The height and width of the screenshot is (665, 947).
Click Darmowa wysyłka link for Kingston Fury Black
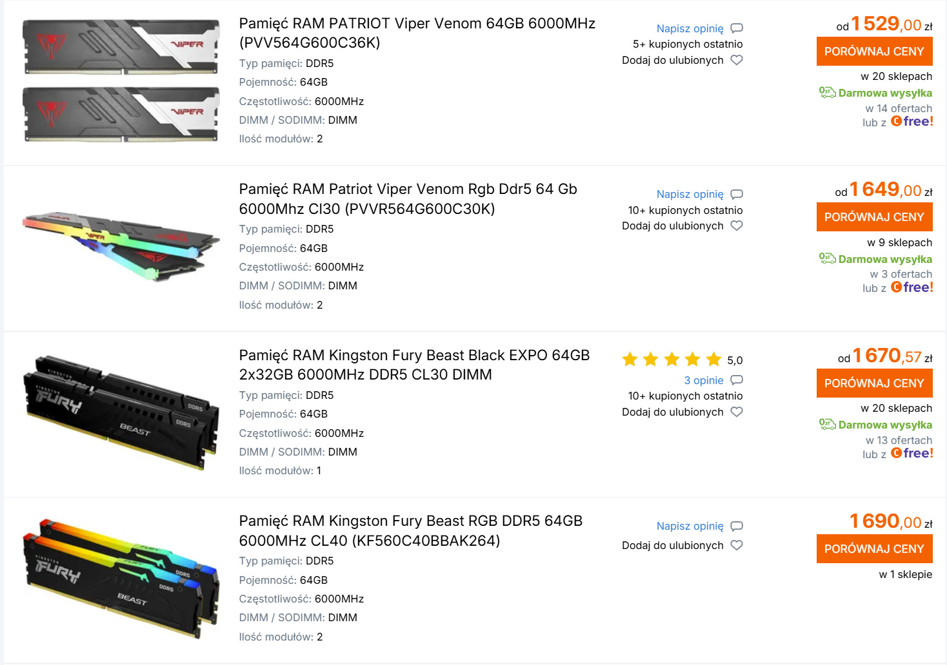click(885, 425)
